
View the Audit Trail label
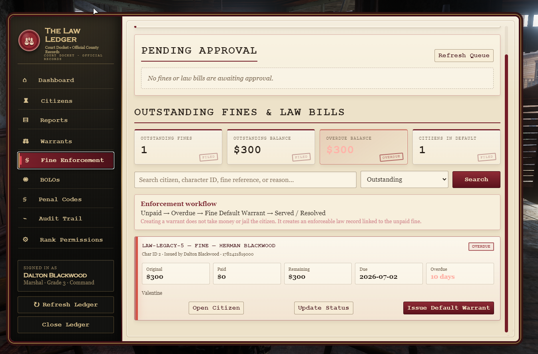[x=60, y=218]
